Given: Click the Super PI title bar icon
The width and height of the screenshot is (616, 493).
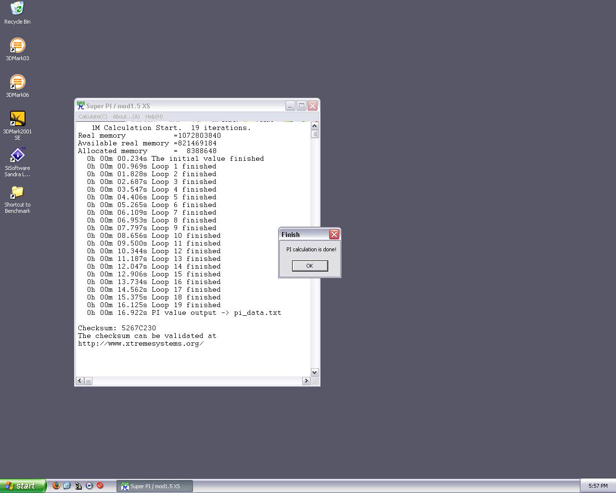Looking at the screenshot, I should [81, 105].
